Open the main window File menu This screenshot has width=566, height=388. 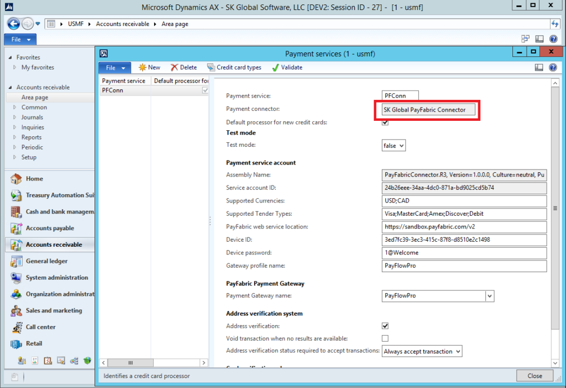coord(20,39)
